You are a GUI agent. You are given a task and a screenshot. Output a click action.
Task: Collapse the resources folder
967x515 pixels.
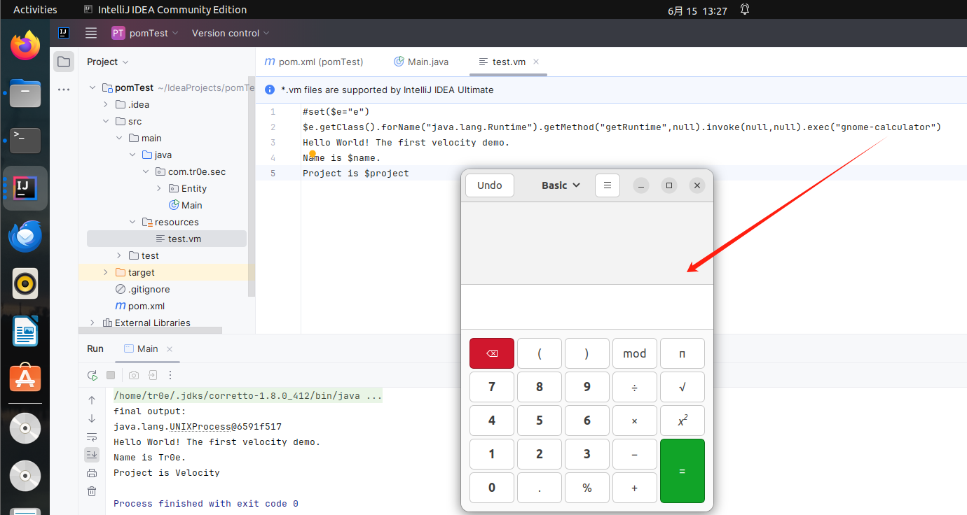point(132,222)
